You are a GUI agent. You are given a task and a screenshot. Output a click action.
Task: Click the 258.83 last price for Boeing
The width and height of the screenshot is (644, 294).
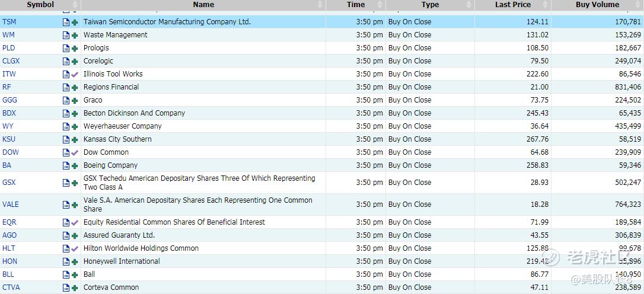[x=537, y=165]
